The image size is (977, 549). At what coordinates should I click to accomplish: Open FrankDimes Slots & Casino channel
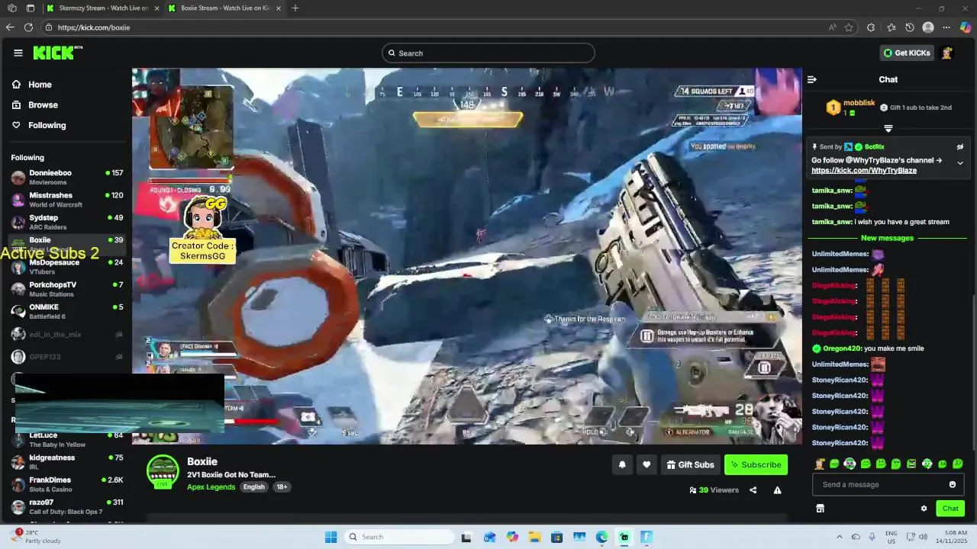point(67,484)
